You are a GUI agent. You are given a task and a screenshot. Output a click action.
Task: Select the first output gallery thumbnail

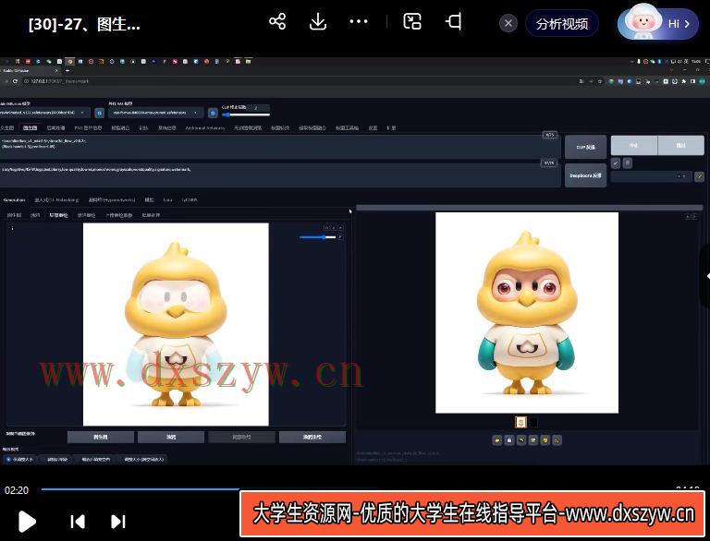(521, 423)
